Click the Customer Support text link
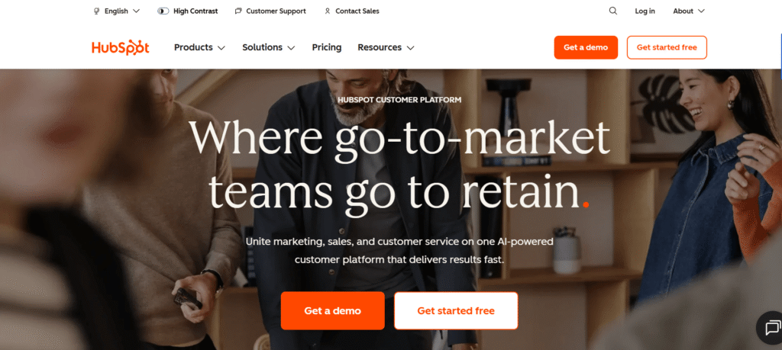The image size is (782, 350). [x=276, y=11]
